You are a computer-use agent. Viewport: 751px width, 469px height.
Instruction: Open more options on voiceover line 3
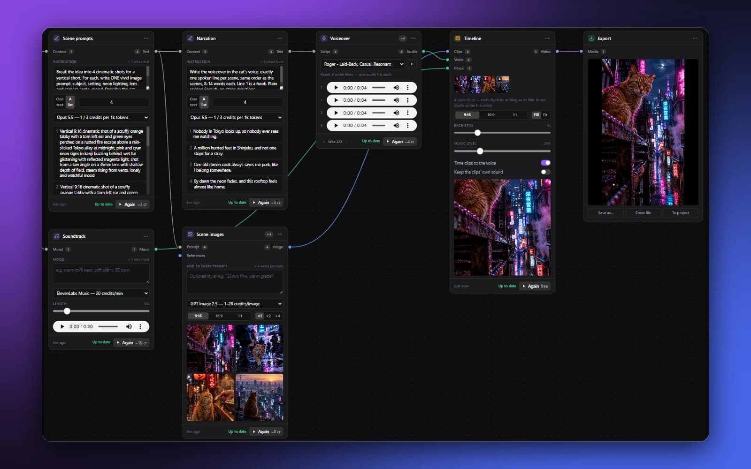click(x=407, y=113)
